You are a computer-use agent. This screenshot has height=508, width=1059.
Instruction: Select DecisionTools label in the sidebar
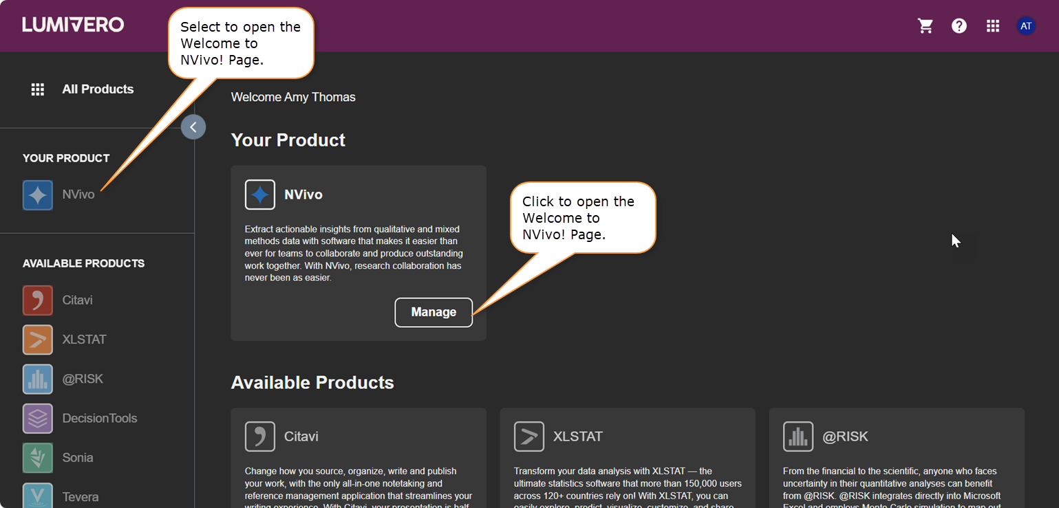click(x=100, y=418)
